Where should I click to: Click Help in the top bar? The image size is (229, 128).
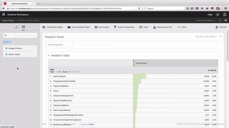pos(210,15)
